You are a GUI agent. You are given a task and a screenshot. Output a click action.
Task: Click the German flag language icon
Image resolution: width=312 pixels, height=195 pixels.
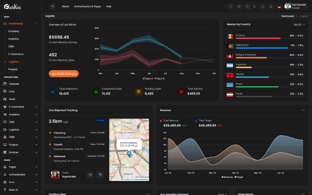click(x=279, y=6)
